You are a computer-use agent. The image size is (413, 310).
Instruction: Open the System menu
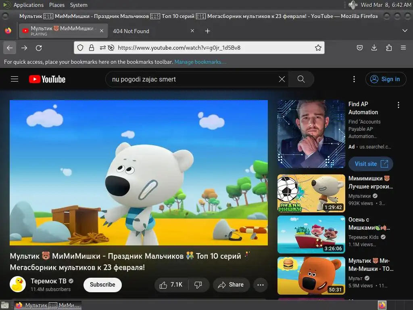click(79, 5)
